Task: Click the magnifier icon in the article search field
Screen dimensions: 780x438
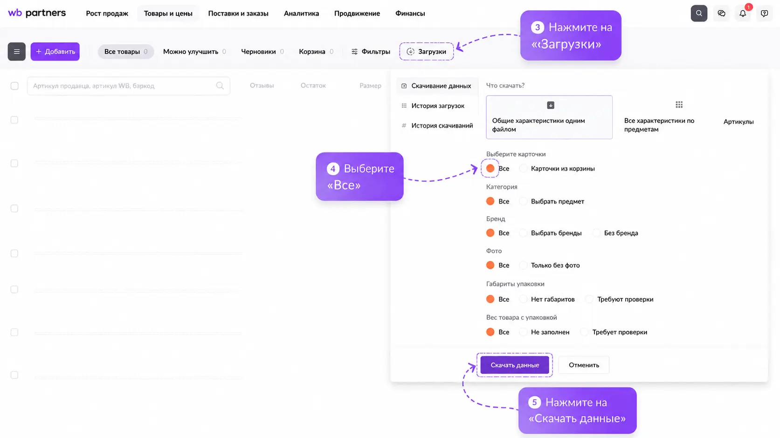Action: tap(220, 86)
